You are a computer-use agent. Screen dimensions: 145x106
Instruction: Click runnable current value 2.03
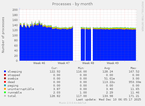57,93
